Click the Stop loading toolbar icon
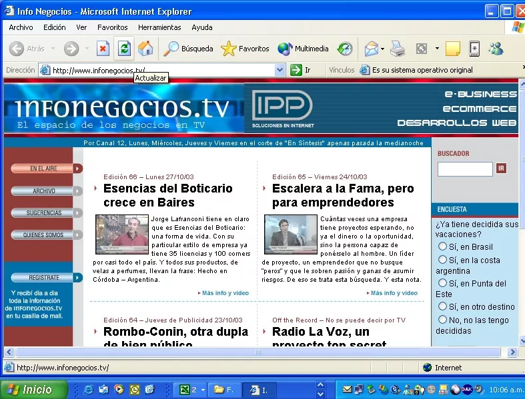The image size is (525, 399). [x=103, y=49]
